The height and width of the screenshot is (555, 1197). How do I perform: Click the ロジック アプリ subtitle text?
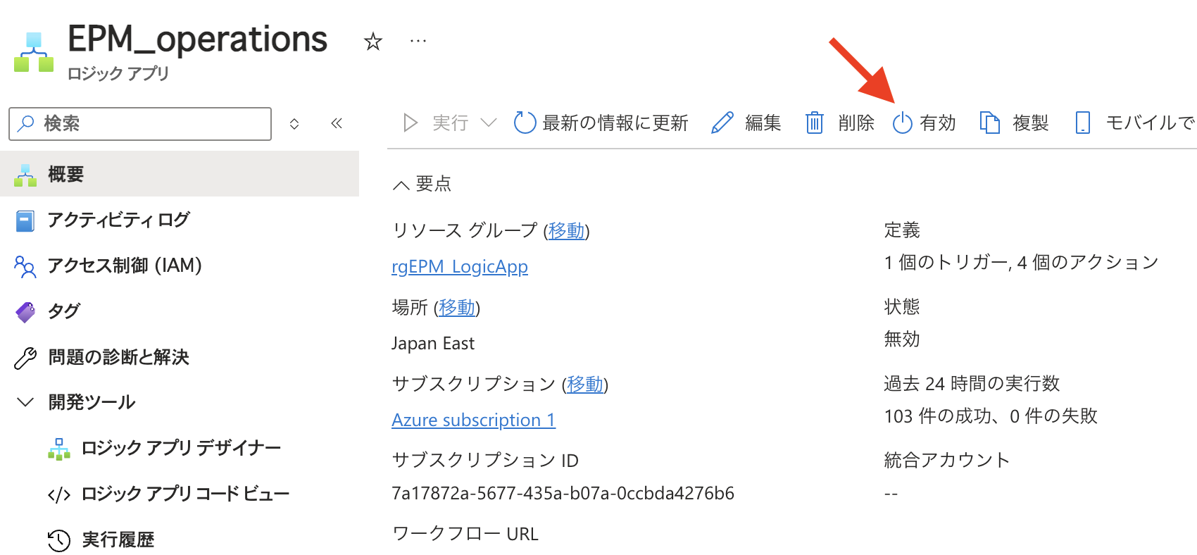pos(118,73)
